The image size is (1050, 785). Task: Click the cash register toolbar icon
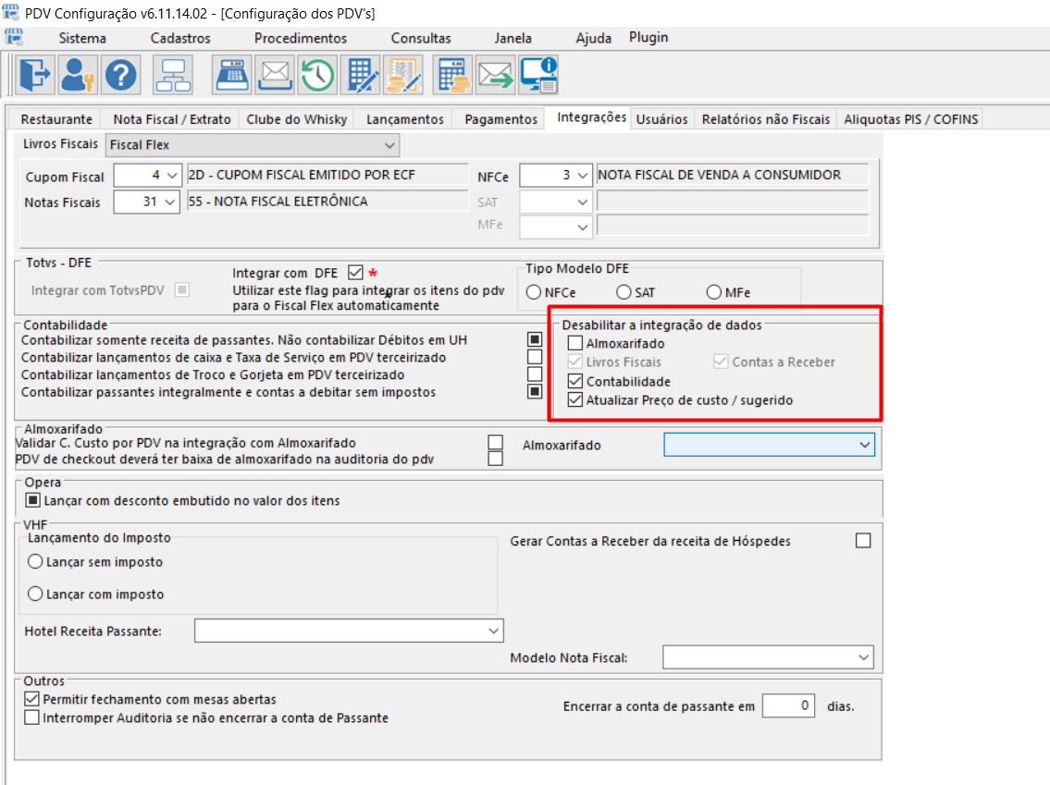[231, 74]
